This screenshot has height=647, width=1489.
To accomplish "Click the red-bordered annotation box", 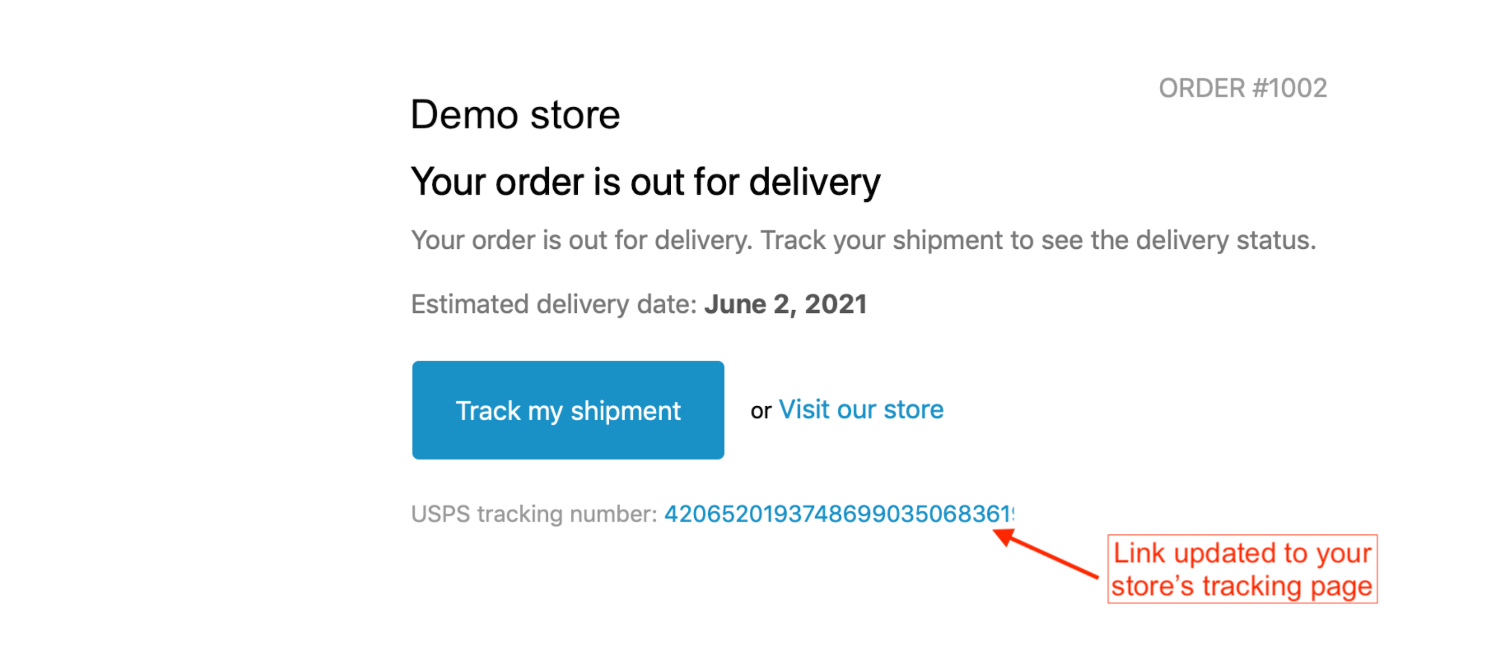I will (1242, 569).
